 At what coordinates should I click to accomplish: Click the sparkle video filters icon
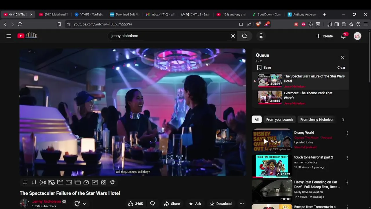(95, 182)
